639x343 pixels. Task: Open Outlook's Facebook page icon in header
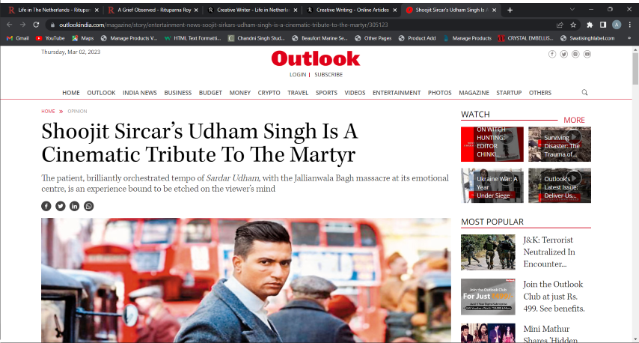[552, 54]
